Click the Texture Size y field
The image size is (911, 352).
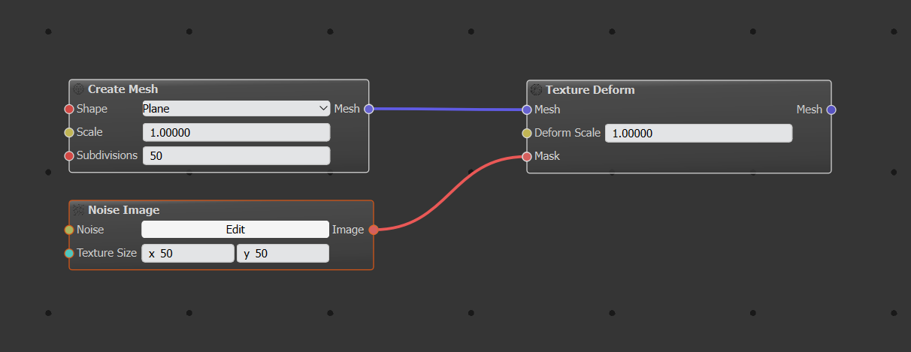(x=283, y=254)
